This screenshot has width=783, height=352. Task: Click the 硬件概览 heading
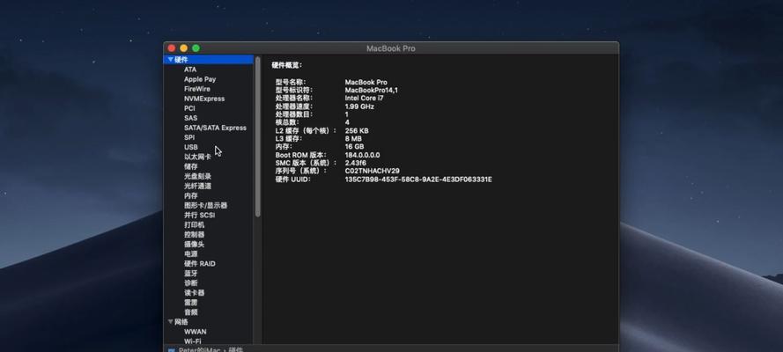(286, 65)
